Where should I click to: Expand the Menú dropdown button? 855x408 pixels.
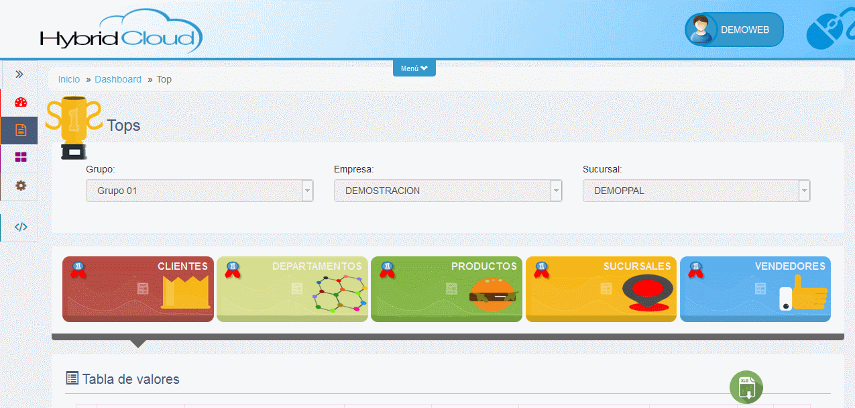pos(414,68)
